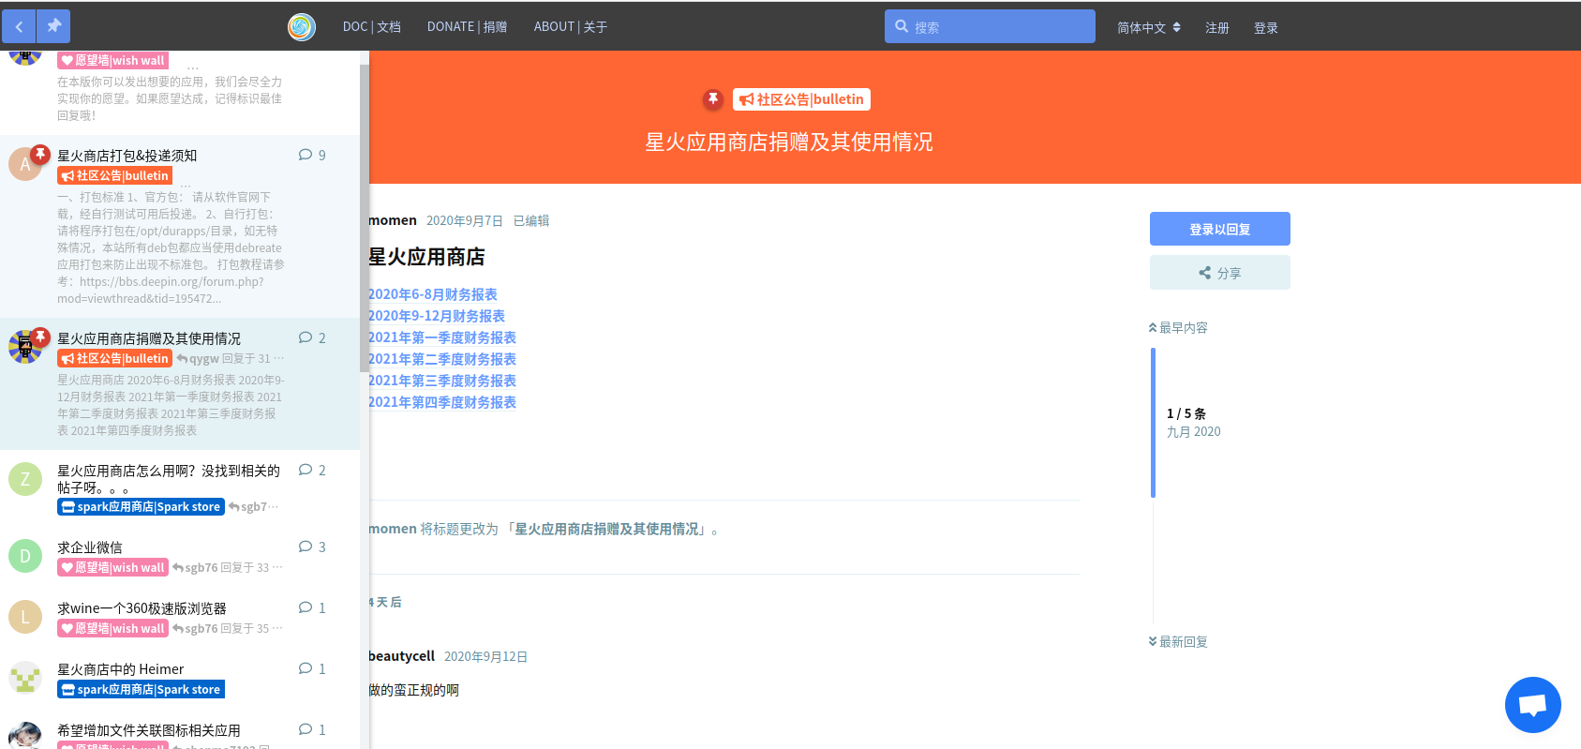Image resolution: width=1581 pixels, height=749 pixels.
Task: Click reply count icon on 求wine一个360极速版浏览器
Action: tap(312, 608)
